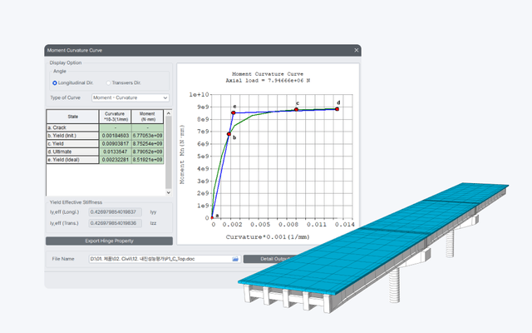Click the table scrollbar down arrow
The width and height of the screenshot is (532, 333).
(169, 192)
